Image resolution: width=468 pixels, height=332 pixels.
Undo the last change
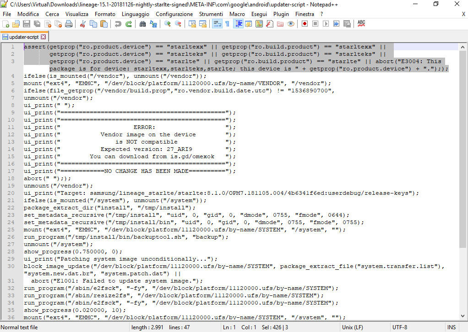[x=119, y=23]
